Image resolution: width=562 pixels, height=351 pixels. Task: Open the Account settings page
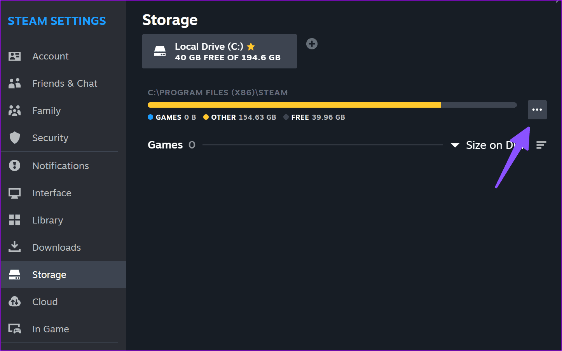coord(63,56)
